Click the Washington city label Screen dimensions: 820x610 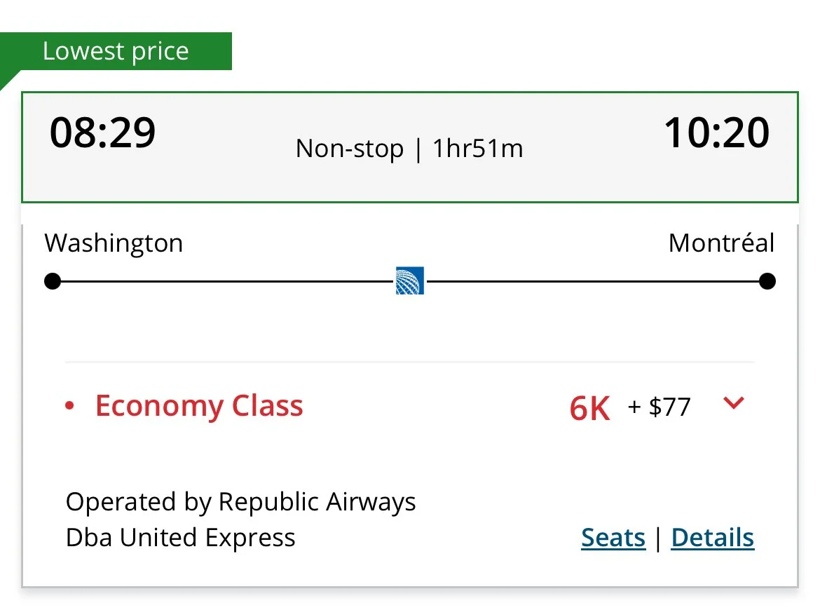[x=114, y=243]
